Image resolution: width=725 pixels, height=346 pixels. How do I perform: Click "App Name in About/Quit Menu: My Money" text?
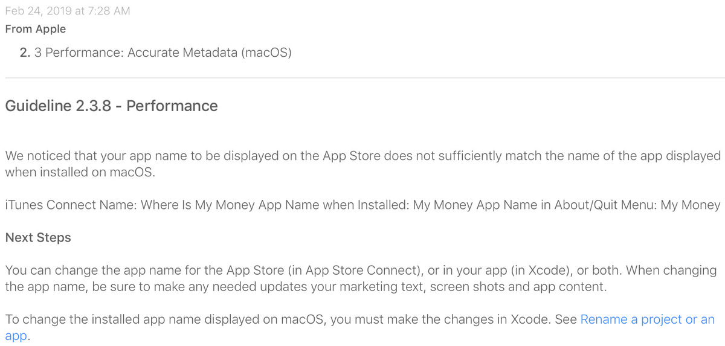pos(599,205)
